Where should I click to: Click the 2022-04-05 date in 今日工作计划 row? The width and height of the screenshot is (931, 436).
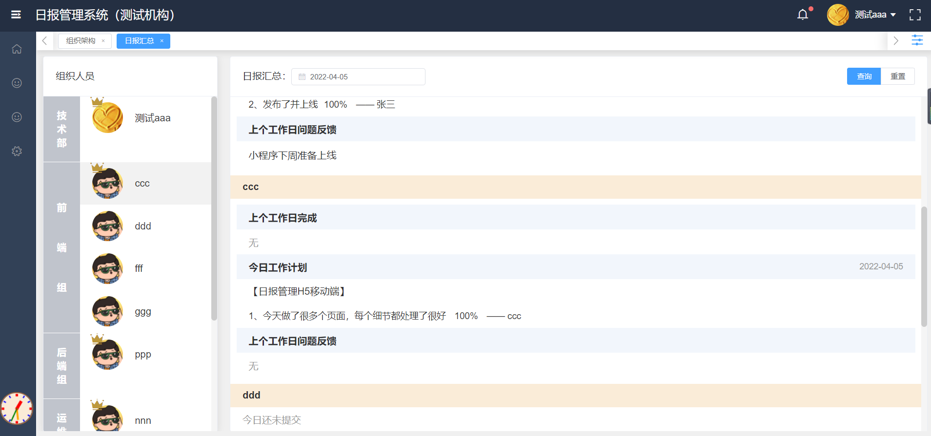point(881,266)
